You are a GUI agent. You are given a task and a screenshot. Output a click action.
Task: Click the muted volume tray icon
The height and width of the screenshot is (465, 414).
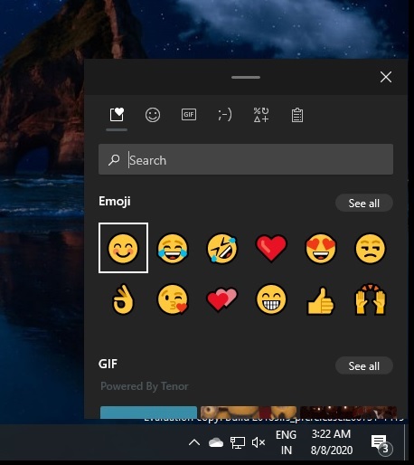point(259,442)
